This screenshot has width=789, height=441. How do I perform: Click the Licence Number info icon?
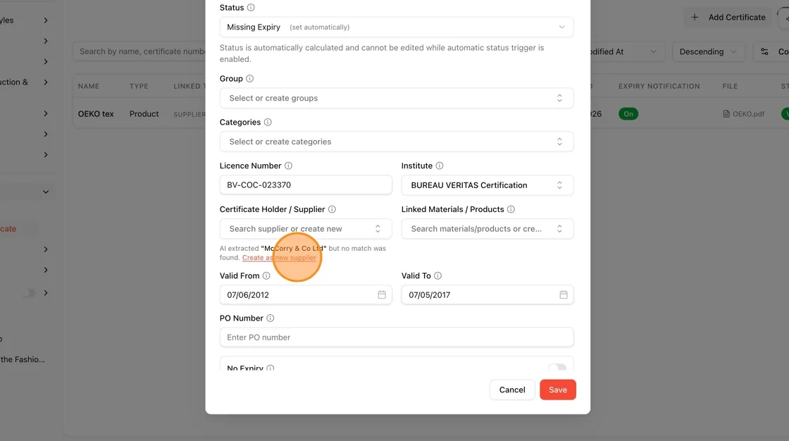point(288,166)
